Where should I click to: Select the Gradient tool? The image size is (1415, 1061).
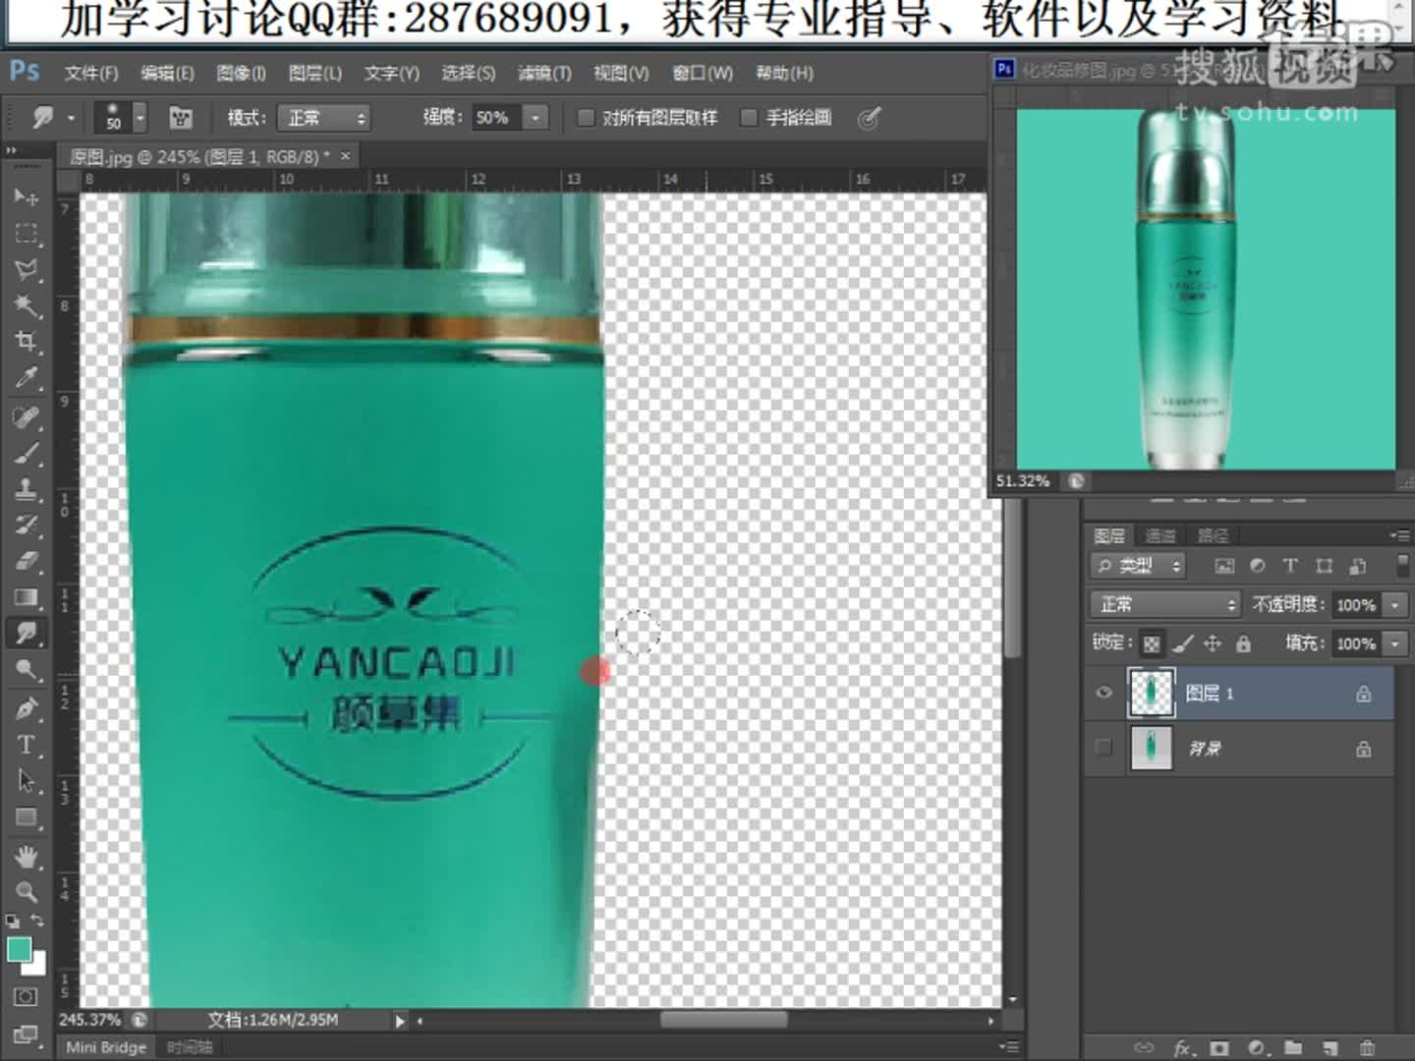tap(26, 597)
